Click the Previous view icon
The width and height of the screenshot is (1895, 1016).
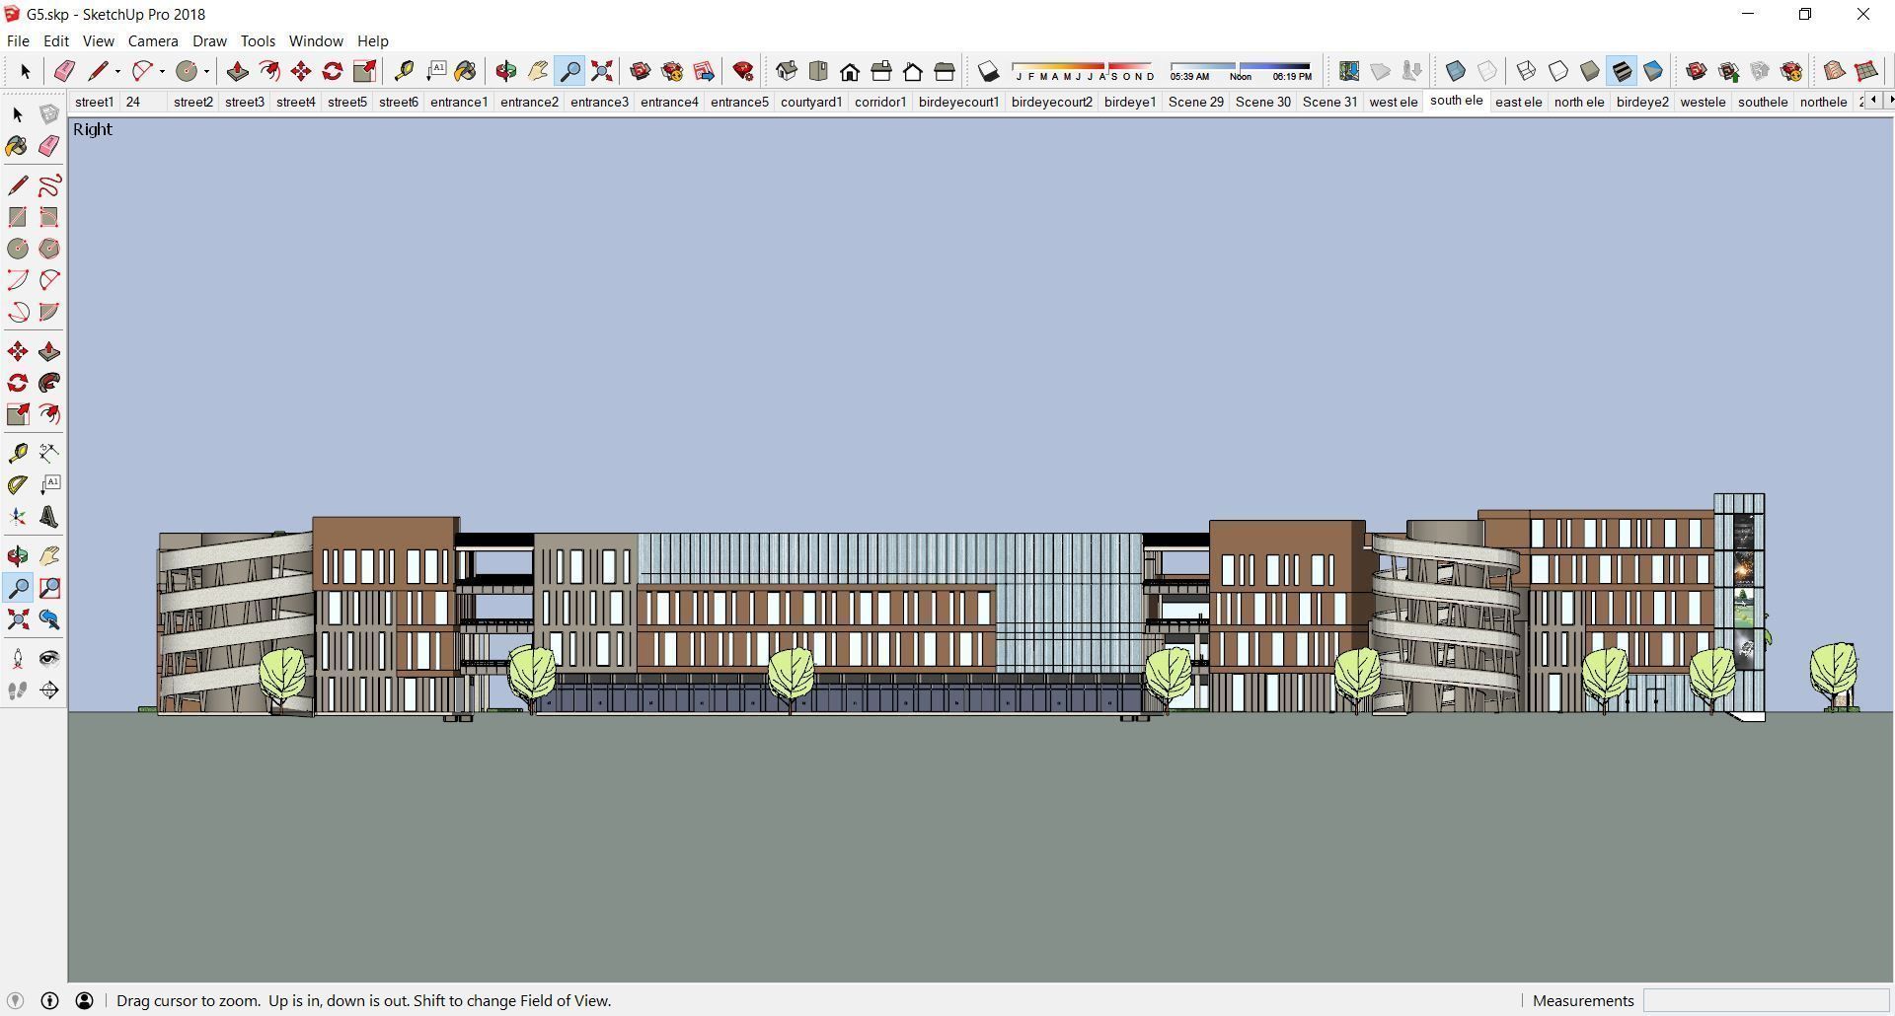point(49,619)
